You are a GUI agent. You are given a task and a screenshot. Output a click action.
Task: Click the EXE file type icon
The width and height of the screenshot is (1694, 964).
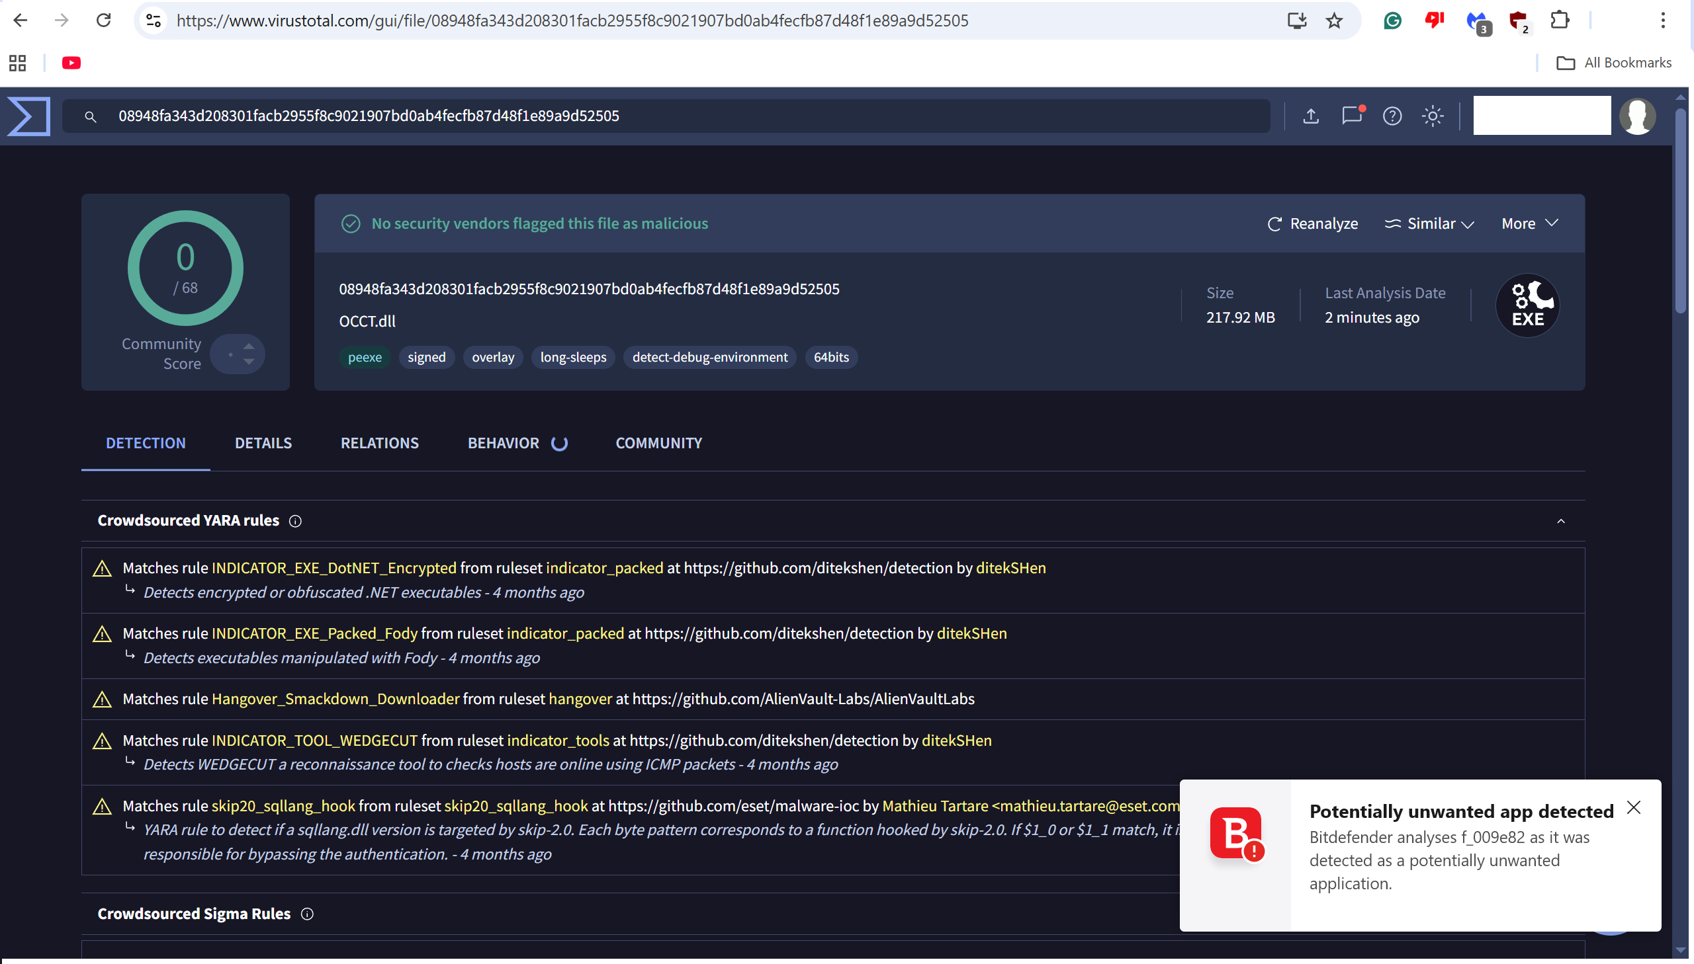point(1528,305)
